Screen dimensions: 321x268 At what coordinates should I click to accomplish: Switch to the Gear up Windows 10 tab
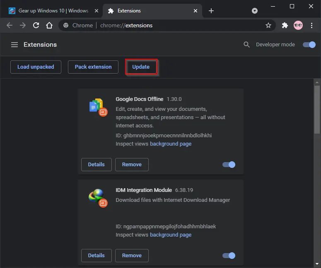pyautogui.click(x=51, y=11)
